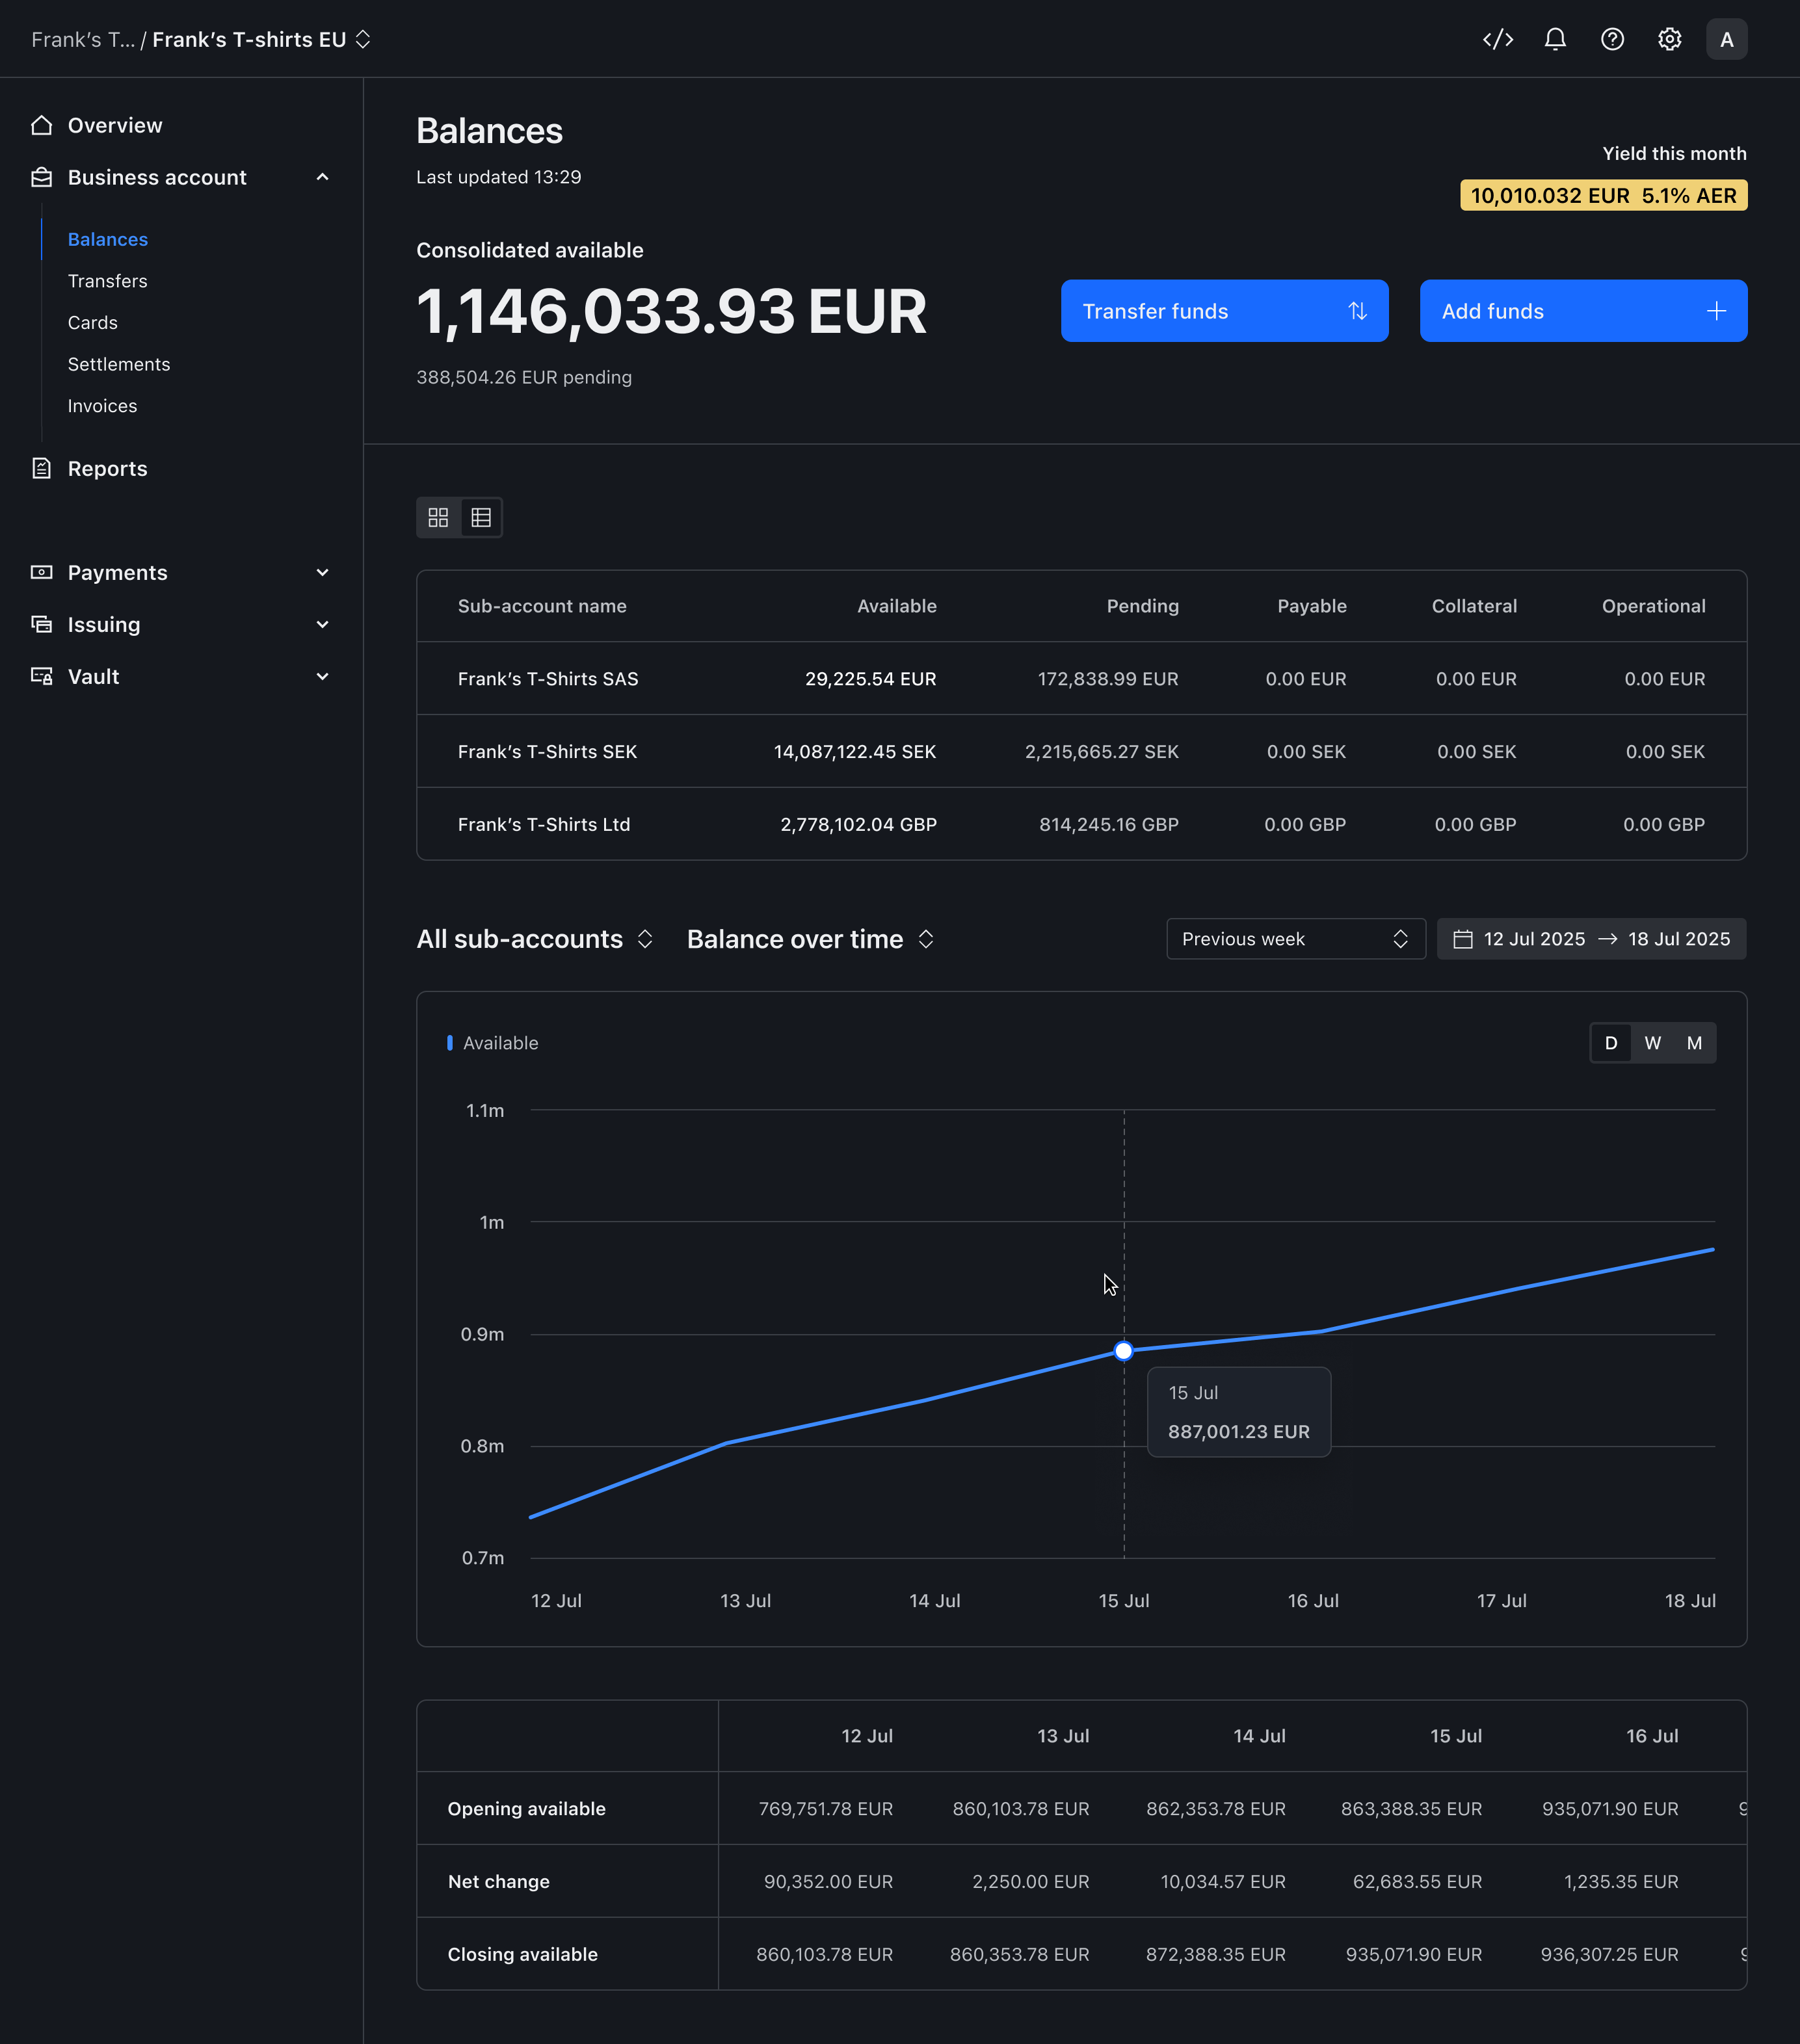Open the Previous week period dropdown

pyautogui.click(x=1295, y=939)
